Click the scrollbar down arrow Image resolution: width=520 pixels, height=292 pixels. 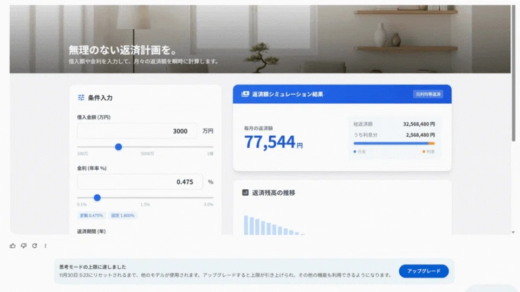[513, 232]
